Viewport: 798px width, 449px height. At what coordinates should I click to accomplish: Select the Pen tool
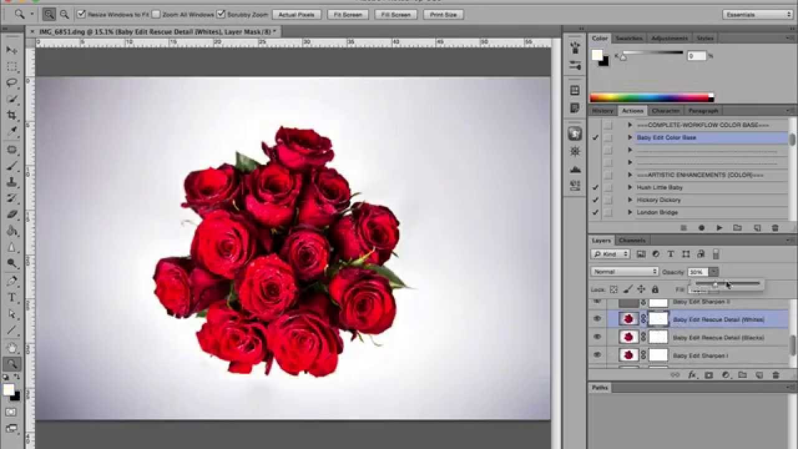[12, 281]
